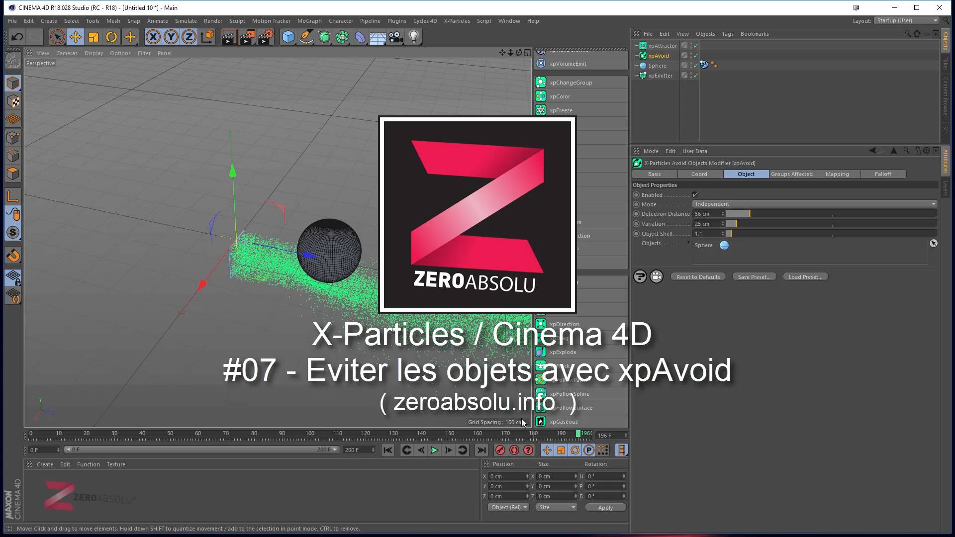Click the xpVolumeEmit object in outliner
The width and height of the screenshot is (955, 537).
click(567, 64)
